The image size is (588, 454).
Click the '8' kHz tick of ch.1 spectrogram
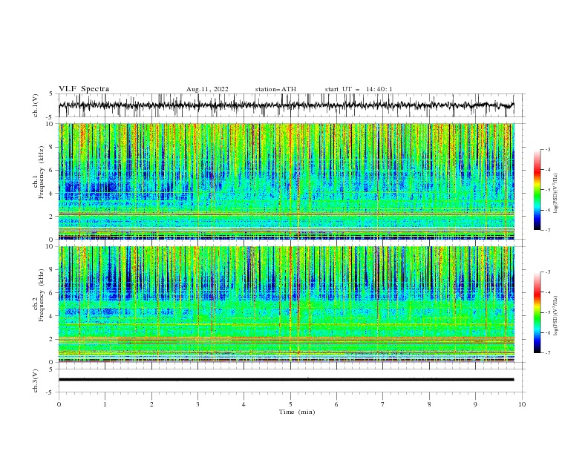click(x=52, y=147)
